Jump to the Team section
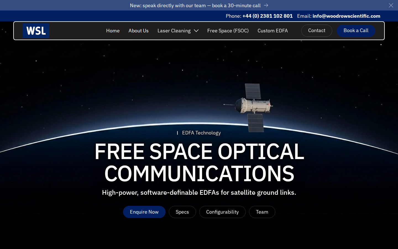398x249 pixels. point(262,212)
